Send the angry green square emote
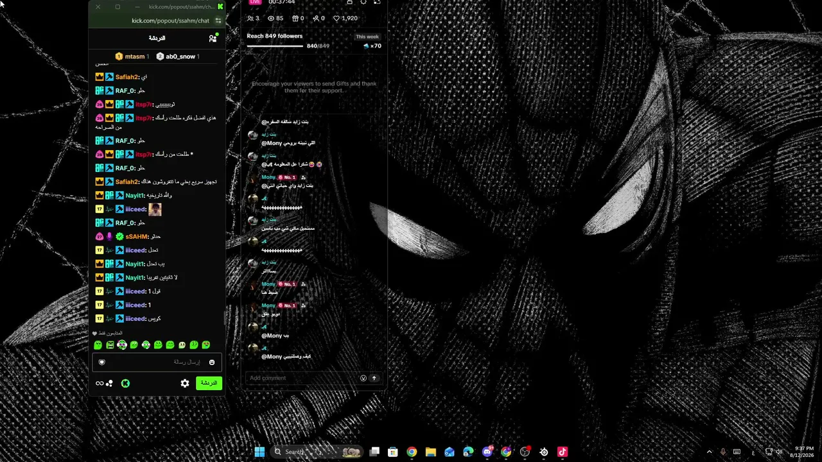 tap(110, 345)
